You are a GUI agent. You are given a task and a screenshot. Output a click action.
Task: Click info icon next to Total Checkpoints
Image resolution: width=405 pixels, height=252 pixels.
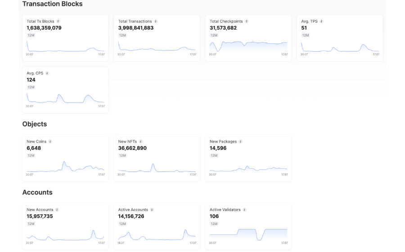(247, 22)
